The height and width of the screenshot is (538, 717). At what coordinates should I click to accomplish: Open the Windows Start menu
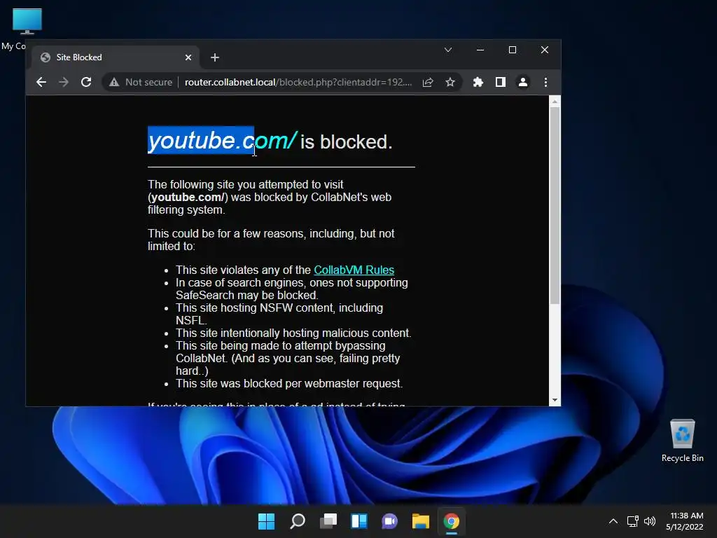point(266,521)
